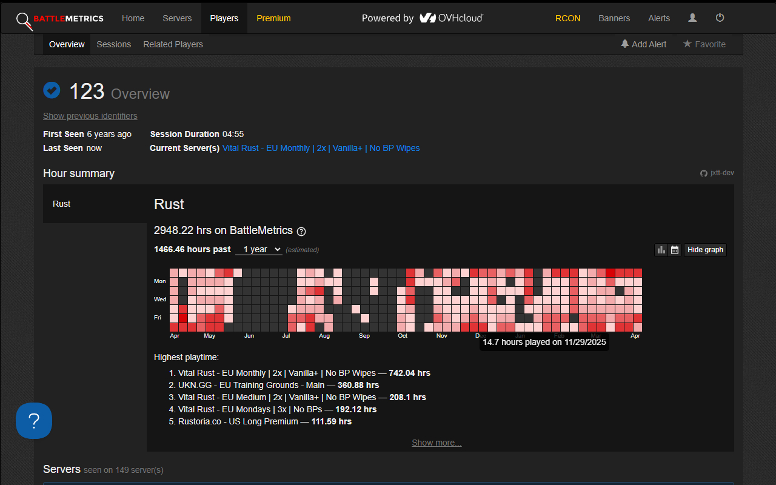Click the Servers seen on 149 server(s) heading
776x485 pixels.
click(103, 469)
